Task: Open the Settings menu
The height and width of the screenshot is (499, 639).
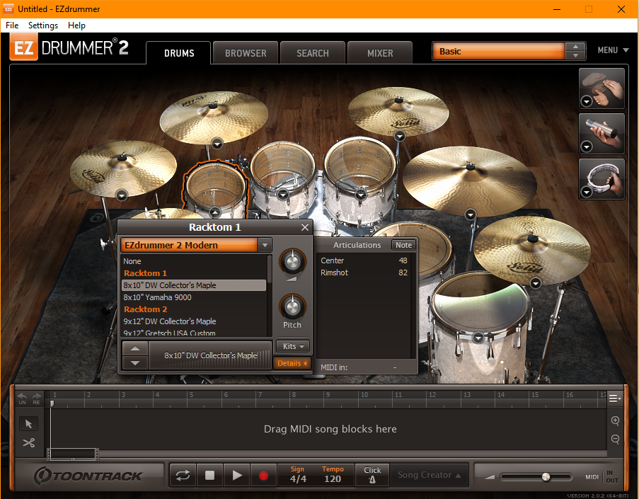Action: [43, 25]
